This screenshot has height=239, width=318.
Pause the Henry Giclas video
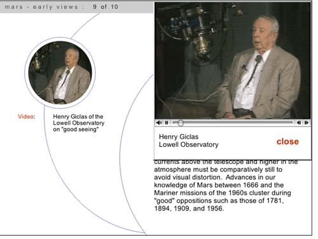click(x=167, y=123)
